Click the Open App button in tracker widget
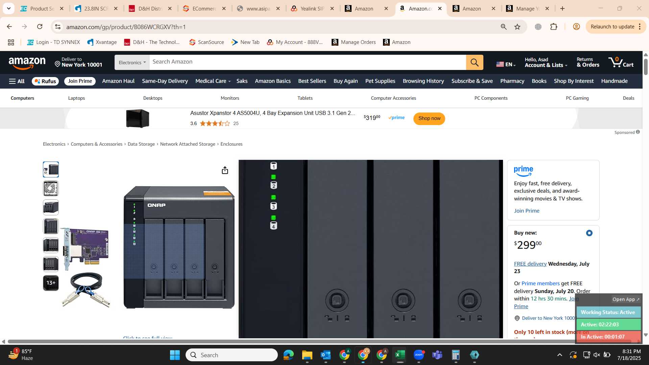This screenshot has width=649, height=365. click(x=626, y=299)
